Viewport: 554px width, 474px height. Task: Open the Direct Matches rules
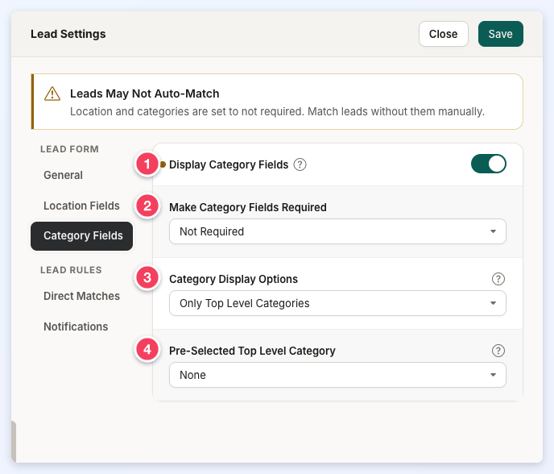click(81, 296)
